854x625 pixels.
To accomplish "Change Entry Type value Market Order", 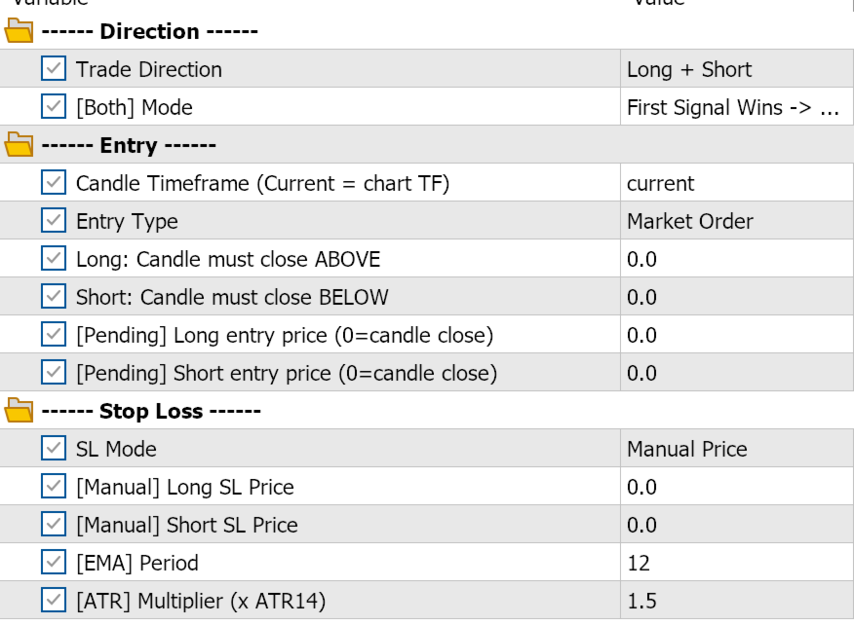I will (735, 221).
